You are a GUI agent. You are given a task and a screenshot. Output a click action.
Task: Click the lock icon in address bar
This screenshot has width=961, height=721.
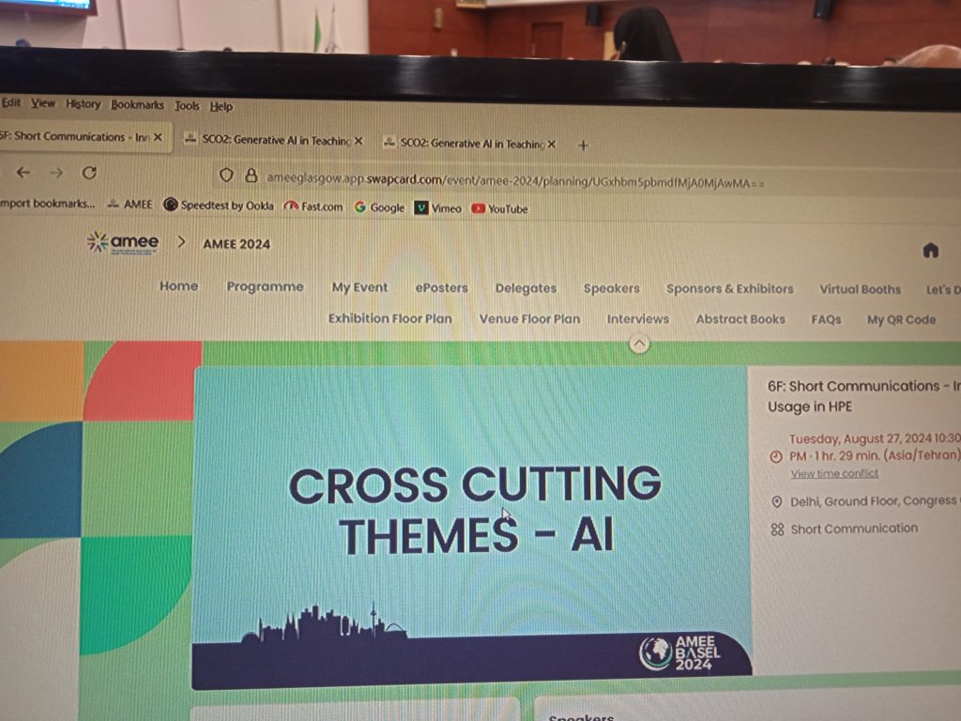251,176
